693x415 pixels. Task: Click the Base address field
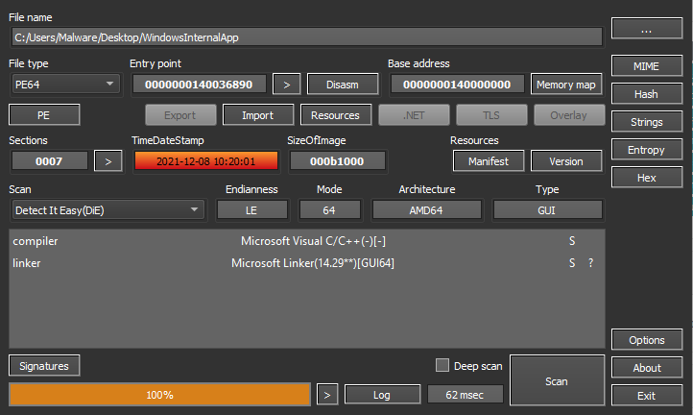click(x=457, y=85)
